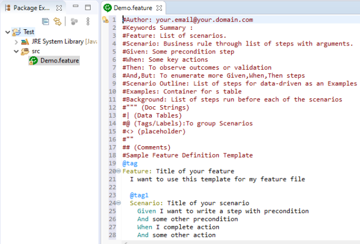Select the Demo.feature editor tab
The image size is (360, 244).
pyautogui.click(x=133, y=8)
